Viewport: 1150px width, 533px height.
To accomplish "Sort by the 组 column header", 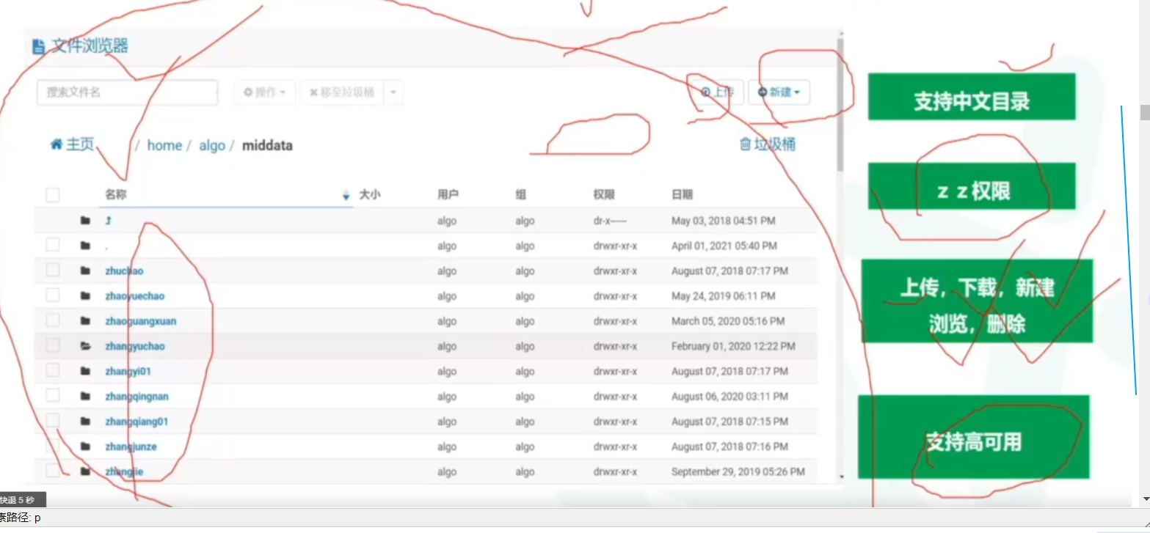I will (520, 195).
